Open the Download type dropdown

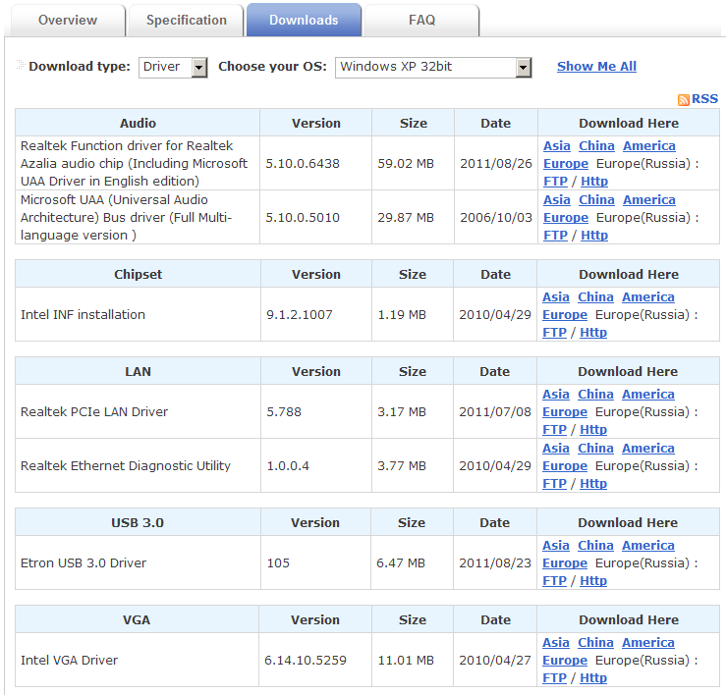tap(173, 67)
